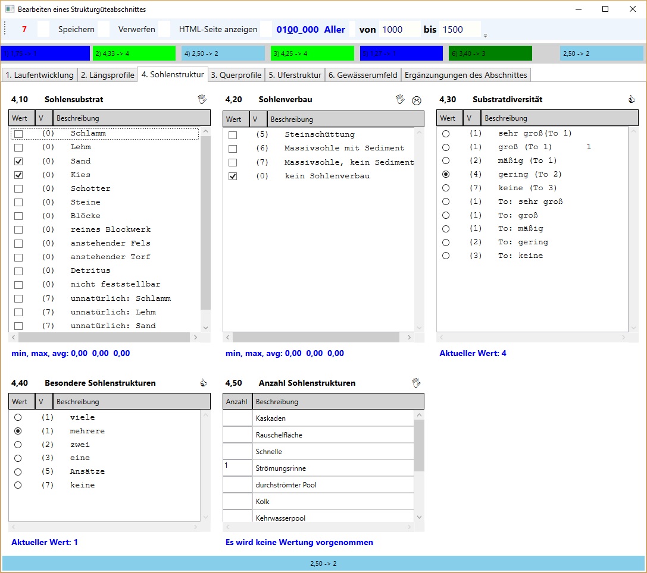The image size is (647, 573).
Task: Select the 'mäßig (To 1)' radio option
Action: pyautogui.click(x=446, y=160)
